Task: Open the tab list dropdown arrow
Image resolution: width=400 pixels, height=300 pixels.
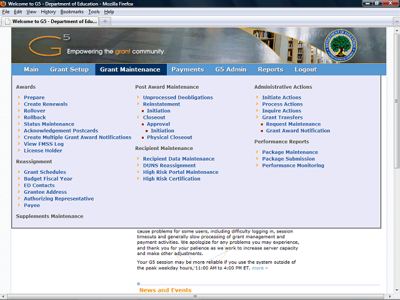Action: pyautogui.click(x=396, y=21)
